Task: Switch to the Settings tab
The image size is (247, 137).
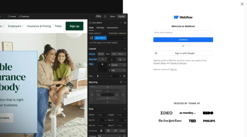Action: (x=100, y=28)
